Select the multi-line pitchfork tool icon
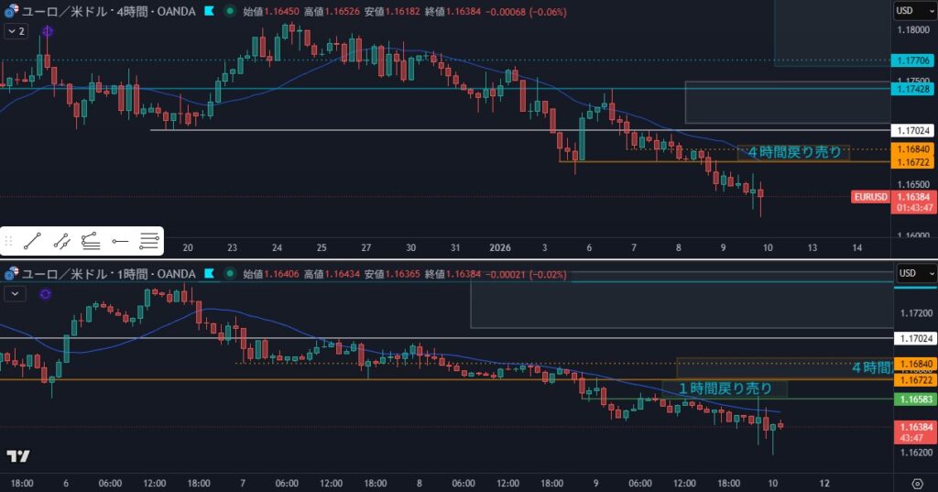 point(148,242)
